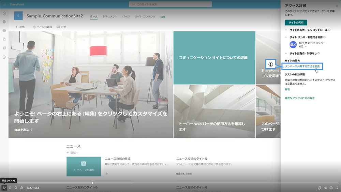Viewport: 341px width, 192px height.
Task: Expand サイト所有者 - フル コントロール group
Action: point(286,30)
